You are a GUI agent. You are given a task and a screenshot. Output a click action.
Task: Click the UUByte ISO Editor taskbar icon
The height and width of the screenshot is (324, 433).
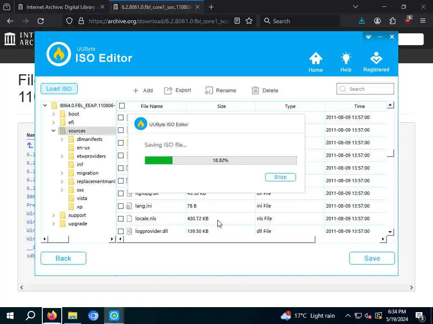[x=114, y=316]
